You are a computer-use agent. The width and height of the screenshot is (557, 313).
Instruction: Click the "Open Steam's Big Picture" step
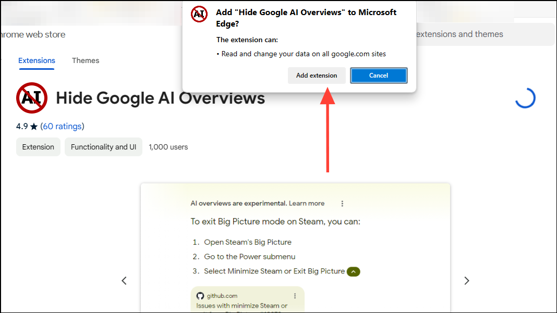pyautogui.click(x=248, y=242)
